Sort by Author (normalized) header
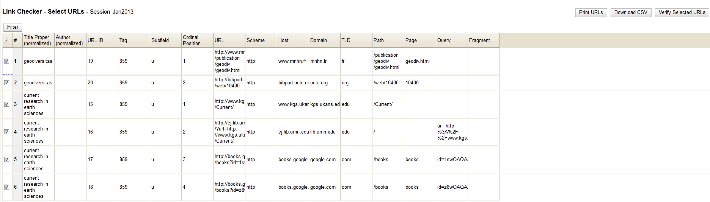 pyautogui.click(x=70, y=40)
